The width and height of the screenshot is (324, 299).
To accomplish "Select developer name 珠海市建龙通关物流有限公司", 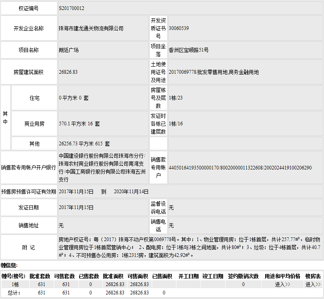I will pyautogui.click(x=91, y=28).
